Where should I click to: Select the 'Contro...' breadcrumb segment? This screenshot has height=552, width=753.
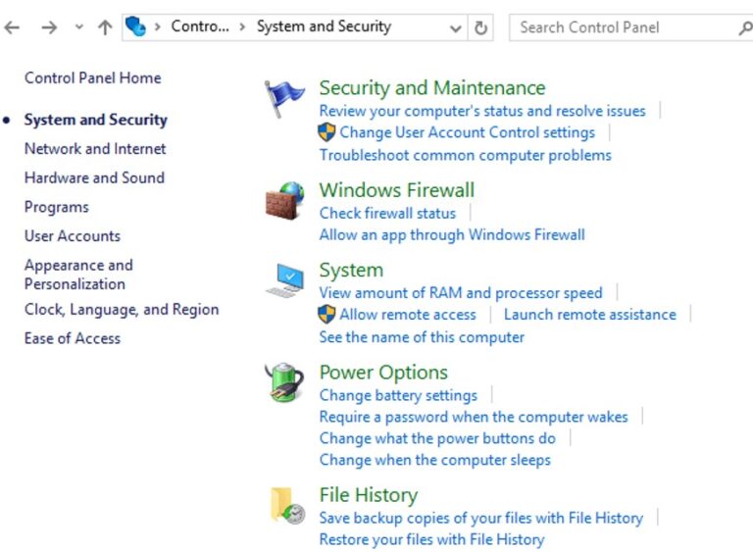(x=200, y=26)
